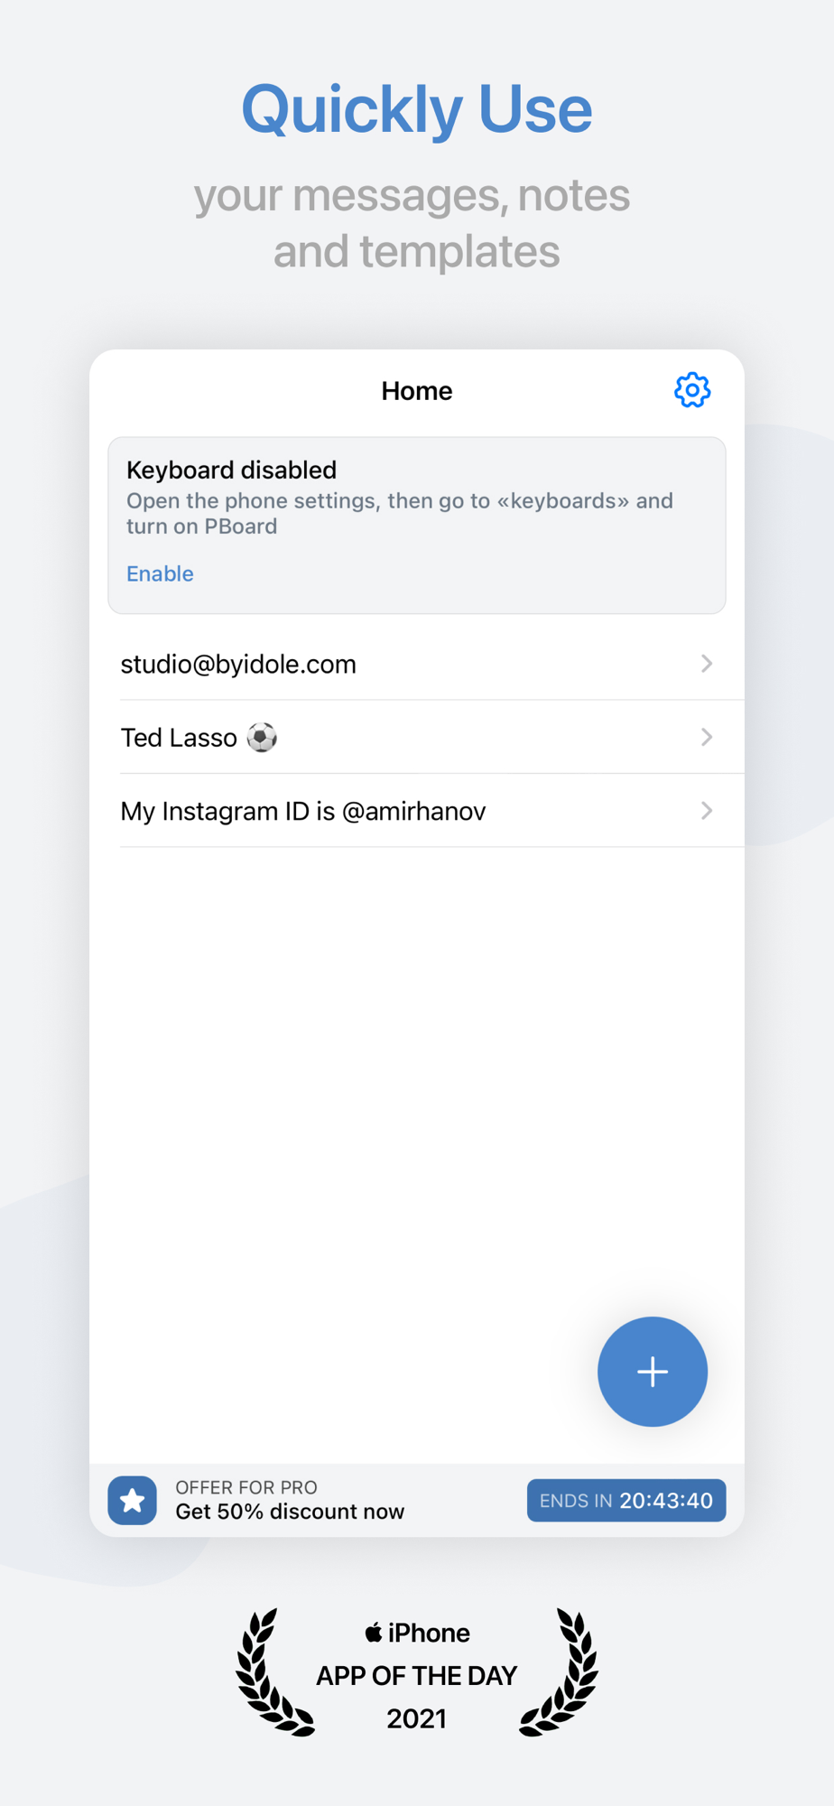Viewport: 834px width, 1806px height.
Task: Tap the soccer ball emoji
Action: pyautogui.click(x=262, y=738)
